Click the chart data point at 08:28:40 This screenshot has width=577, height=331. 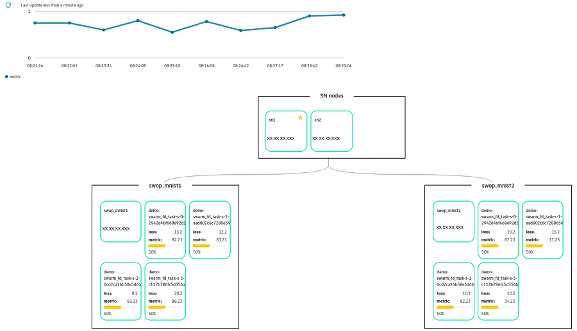point(310,16)
